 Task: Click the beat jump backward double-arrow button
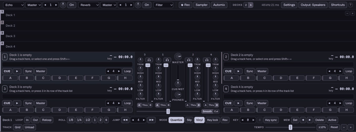click(125, 120)
